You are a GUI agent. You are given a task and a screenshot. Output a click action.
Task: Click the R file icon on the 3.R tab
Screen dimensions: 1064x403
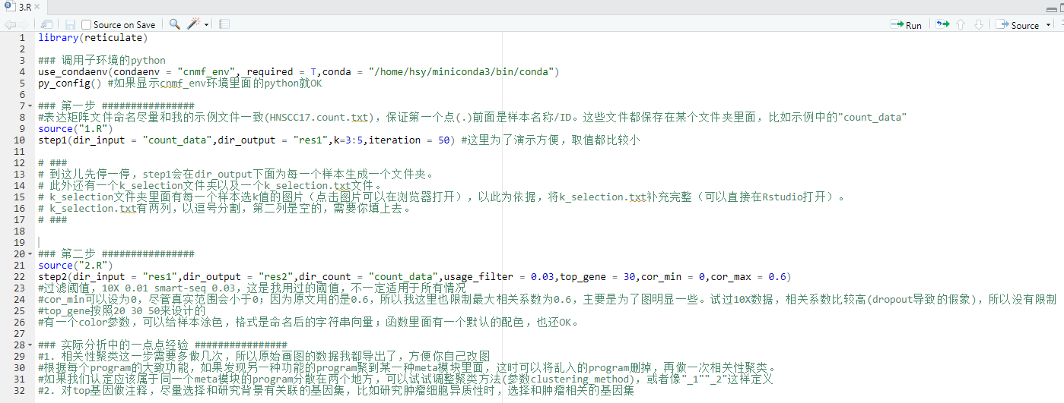10,7
